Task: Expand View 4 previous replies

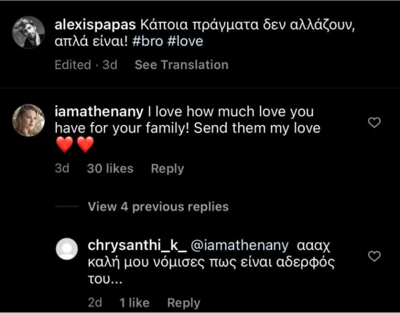Action: (158, 206)
